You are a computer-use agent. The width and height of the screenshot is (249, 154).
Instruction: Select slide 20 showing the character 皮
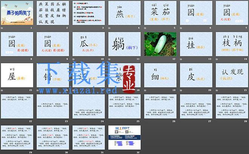tap(196, 75)
